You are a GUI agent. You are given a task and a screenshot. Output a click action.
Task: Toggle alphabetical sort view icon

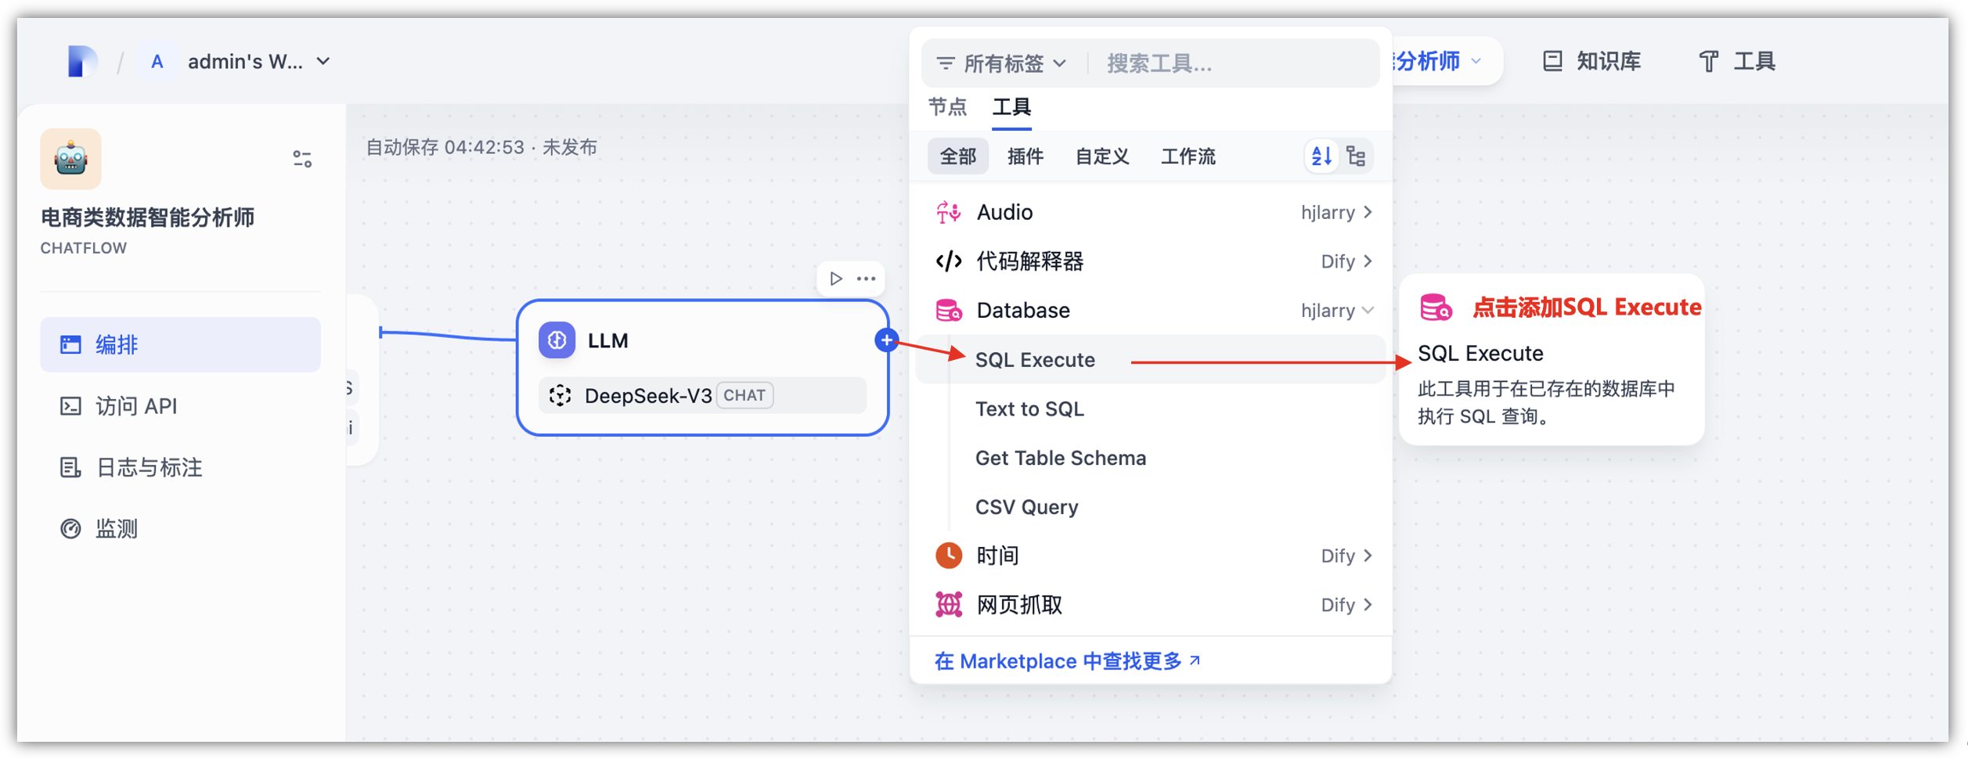tap(1321, 156)
